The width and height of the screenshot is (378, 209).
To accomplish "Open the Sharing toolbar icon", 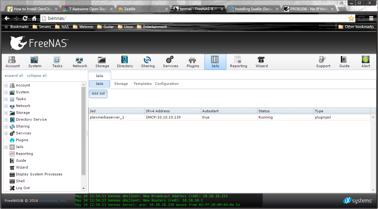I will (x=148, y=62).
